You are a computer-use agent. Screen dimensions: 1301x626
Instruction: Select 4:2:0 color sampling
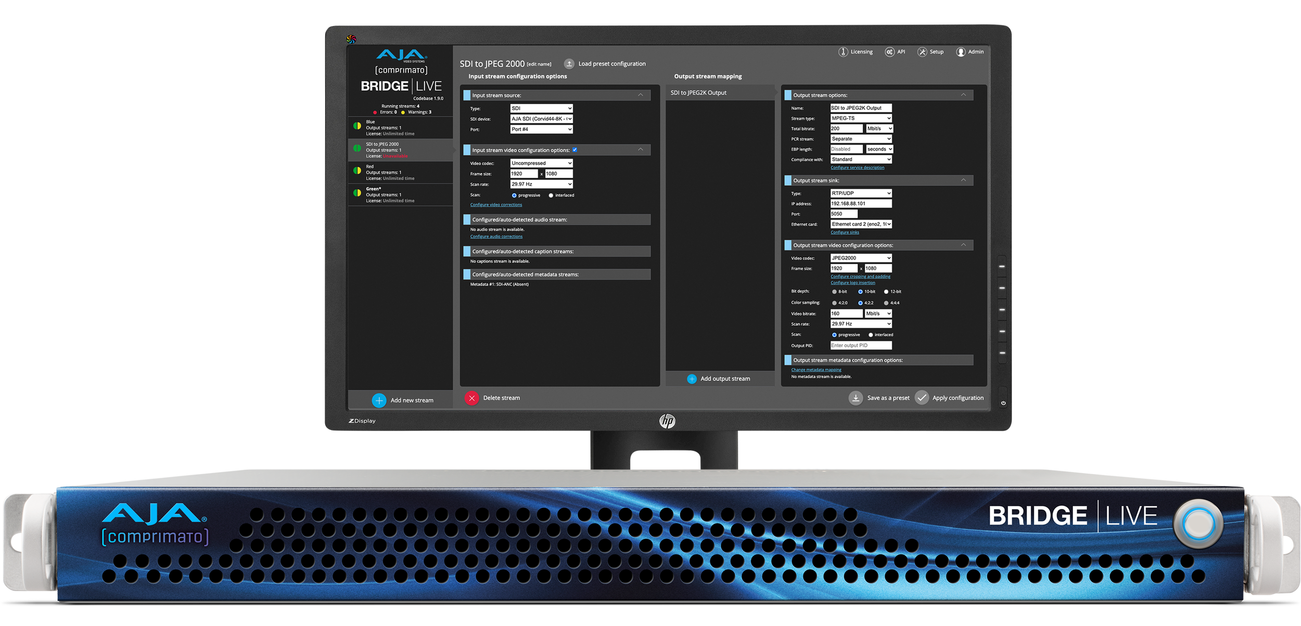tap(834, 303)
